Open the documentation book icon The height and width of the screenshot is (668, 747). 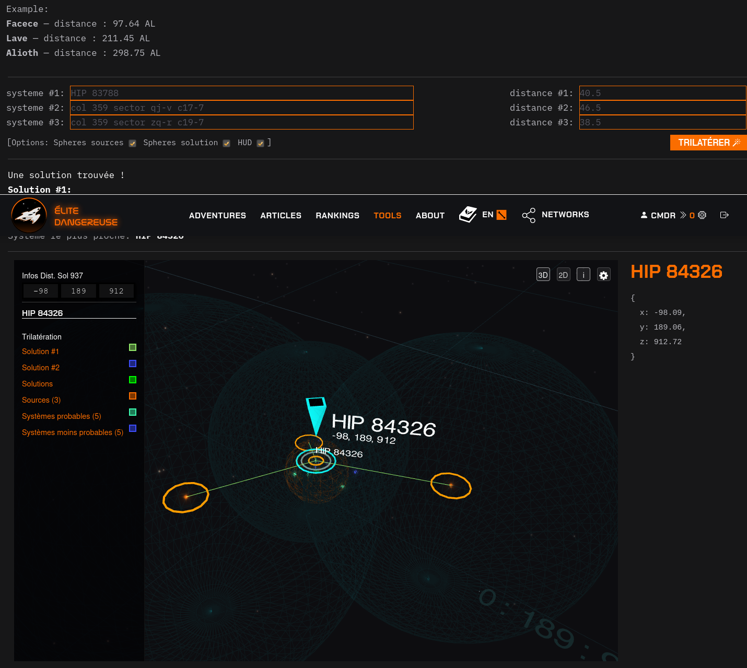pyautogui.click(x=468, y=214)
